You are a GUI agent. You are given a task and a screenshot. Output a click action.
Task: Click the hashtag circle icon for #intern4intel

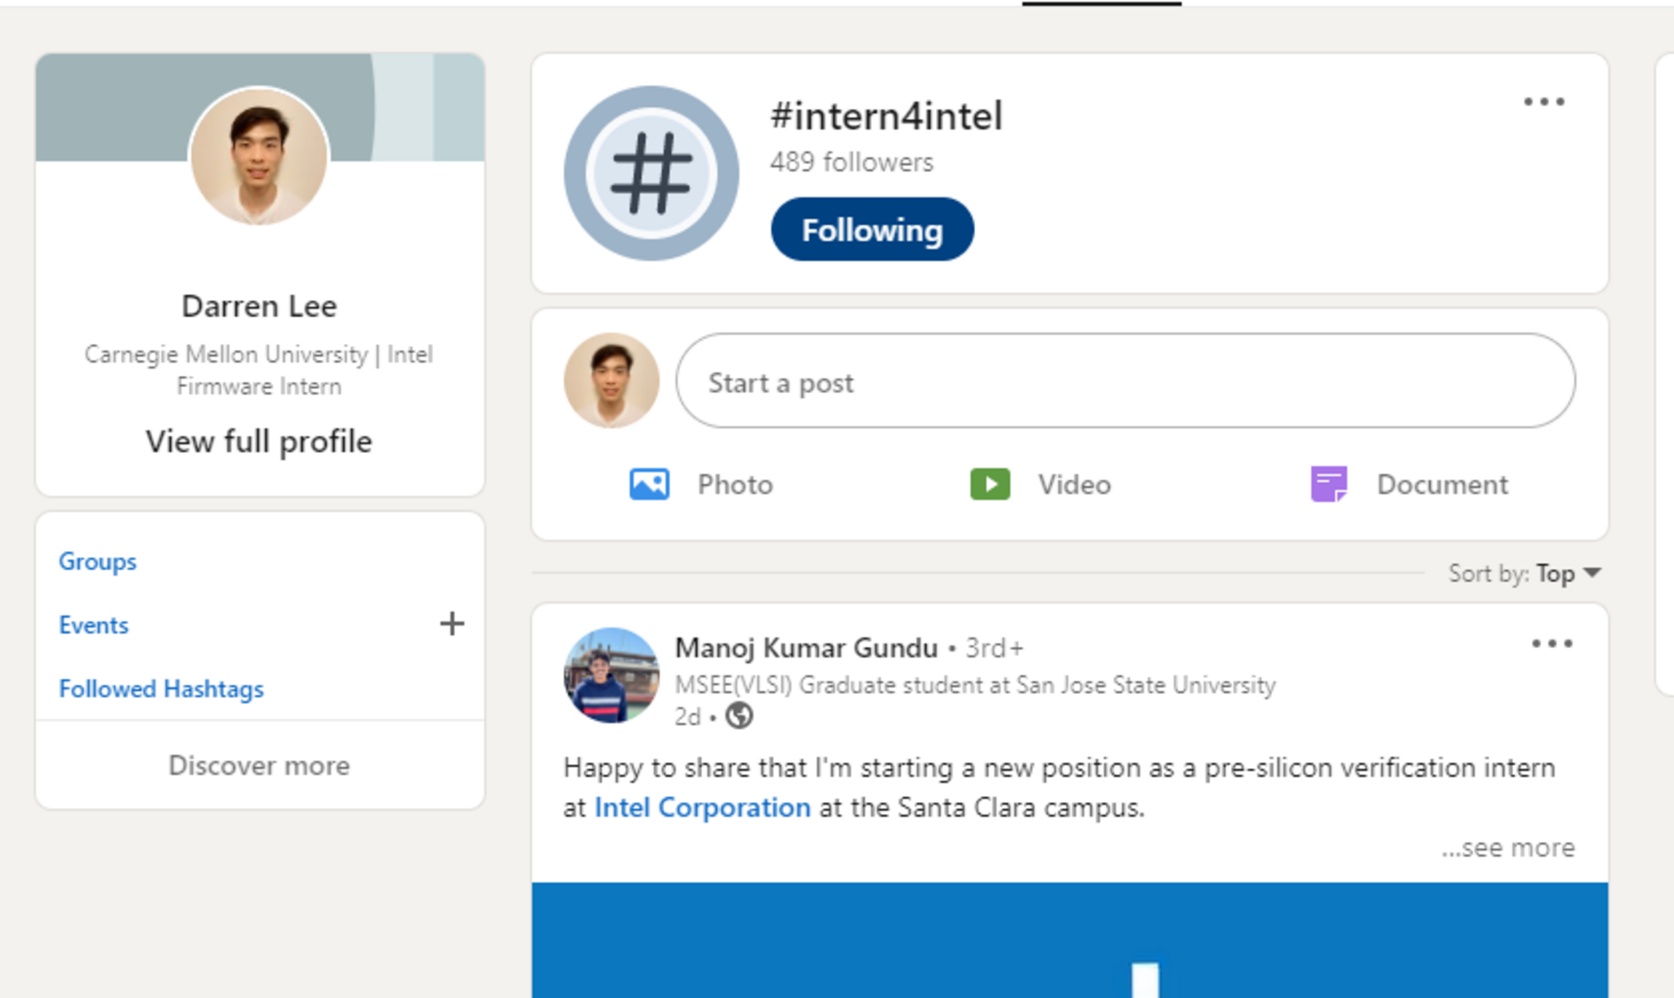tap(651, 173)
